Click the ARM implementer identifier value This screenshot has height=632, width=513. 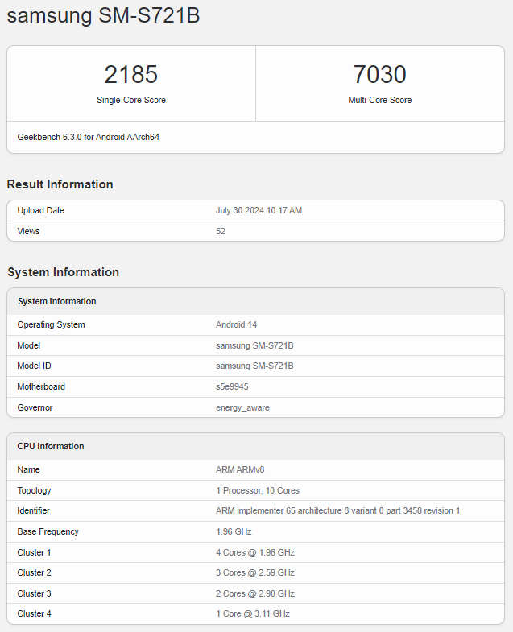(x=337, y=511)
